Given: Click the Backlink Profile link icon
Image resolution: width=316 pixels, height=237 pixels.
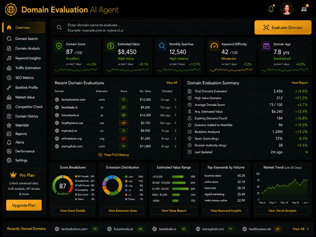Looking at the screenshot, I should click(x=9, y=87).
